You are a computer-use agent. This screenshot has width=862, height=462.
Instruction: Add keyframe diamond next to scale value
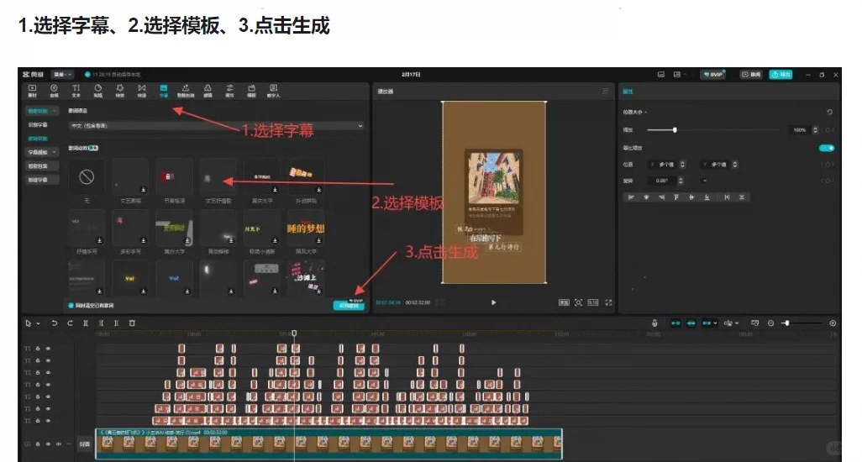[828, 129]
